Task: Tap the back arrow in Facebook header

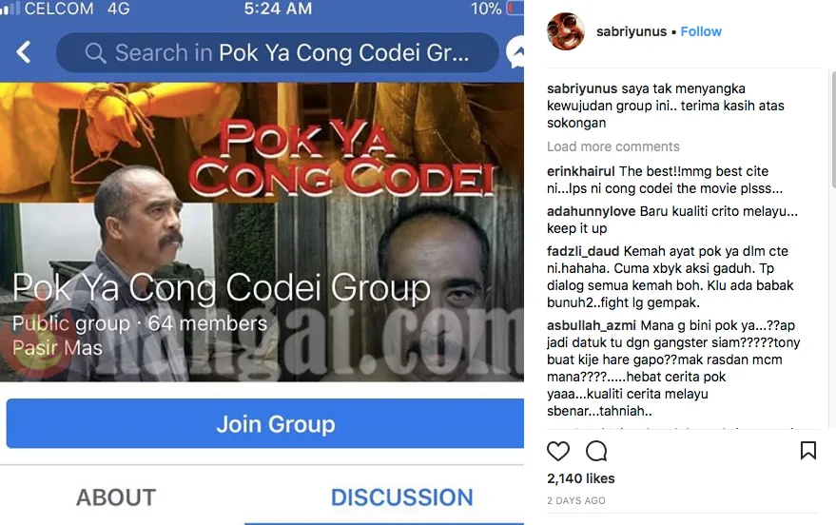Action: pyautogui.click(x=24, y=52)
